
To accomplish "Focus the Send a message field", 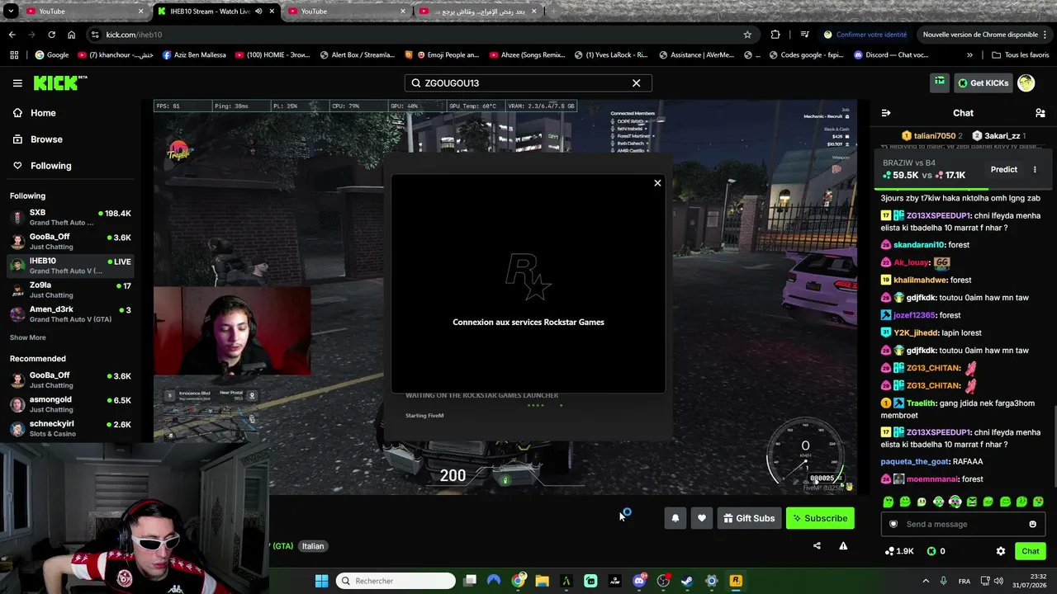I will [x=963, y=524].
